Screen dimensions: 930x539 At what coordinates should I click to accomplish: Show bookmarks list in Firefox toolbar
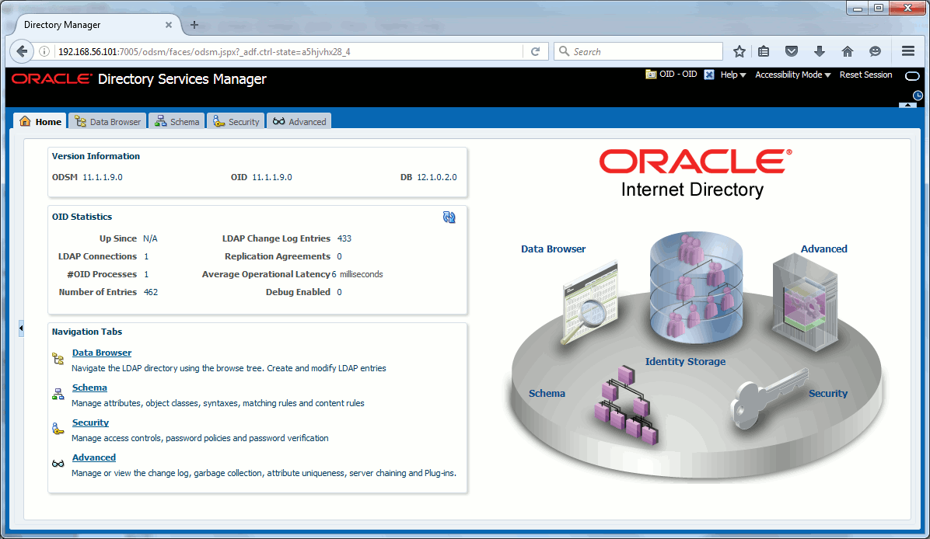coord(764,51)
